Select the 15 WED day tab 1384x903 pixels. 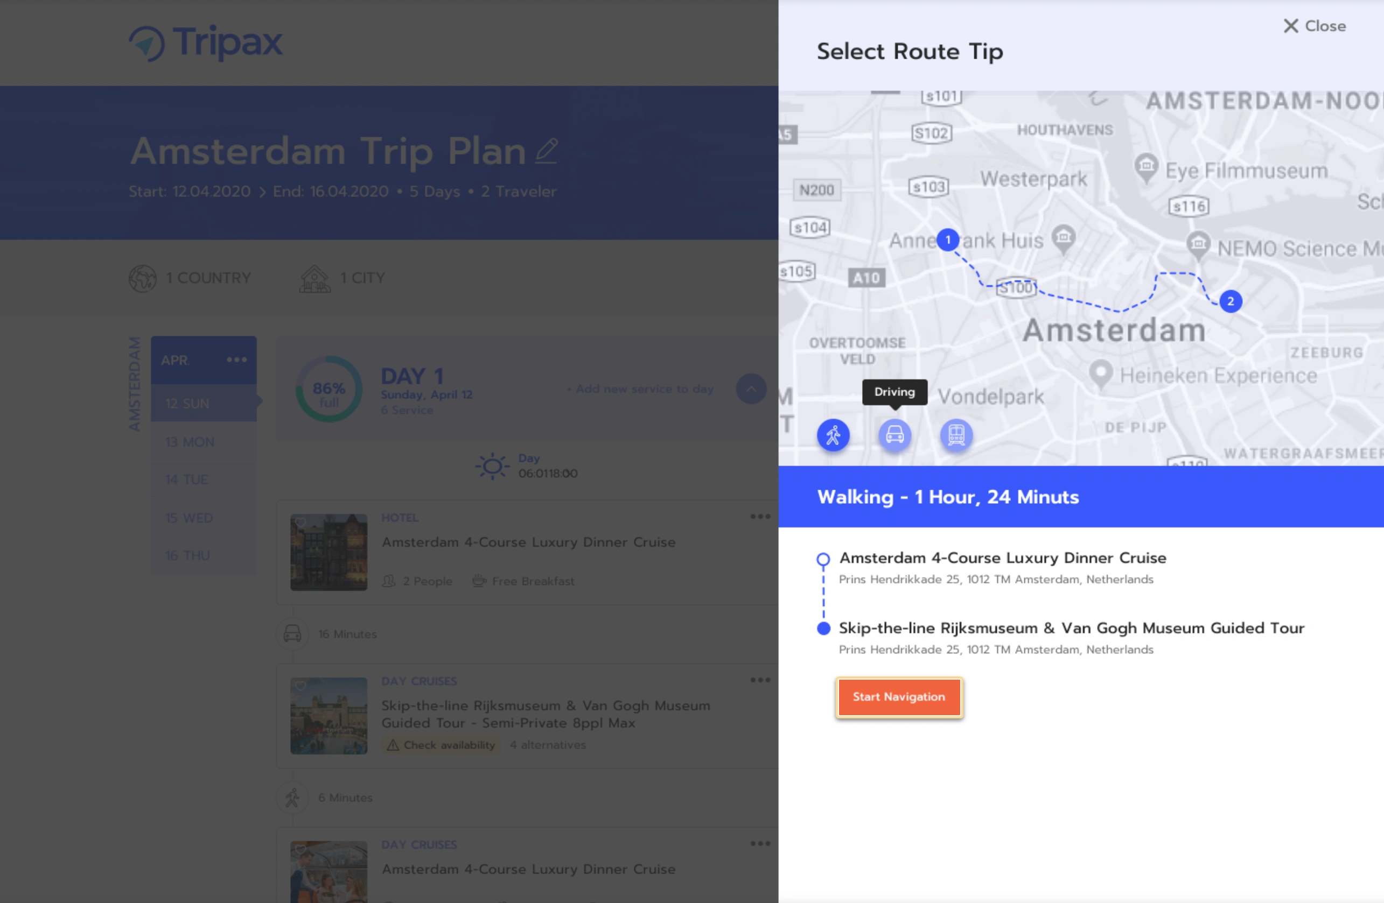click(204, 517)
